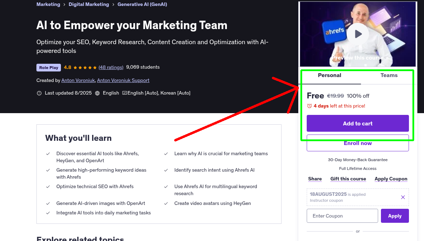The image size is (424, 241).
Task: Click the 'What you'll learn' heading
Action: pos(78,138)
